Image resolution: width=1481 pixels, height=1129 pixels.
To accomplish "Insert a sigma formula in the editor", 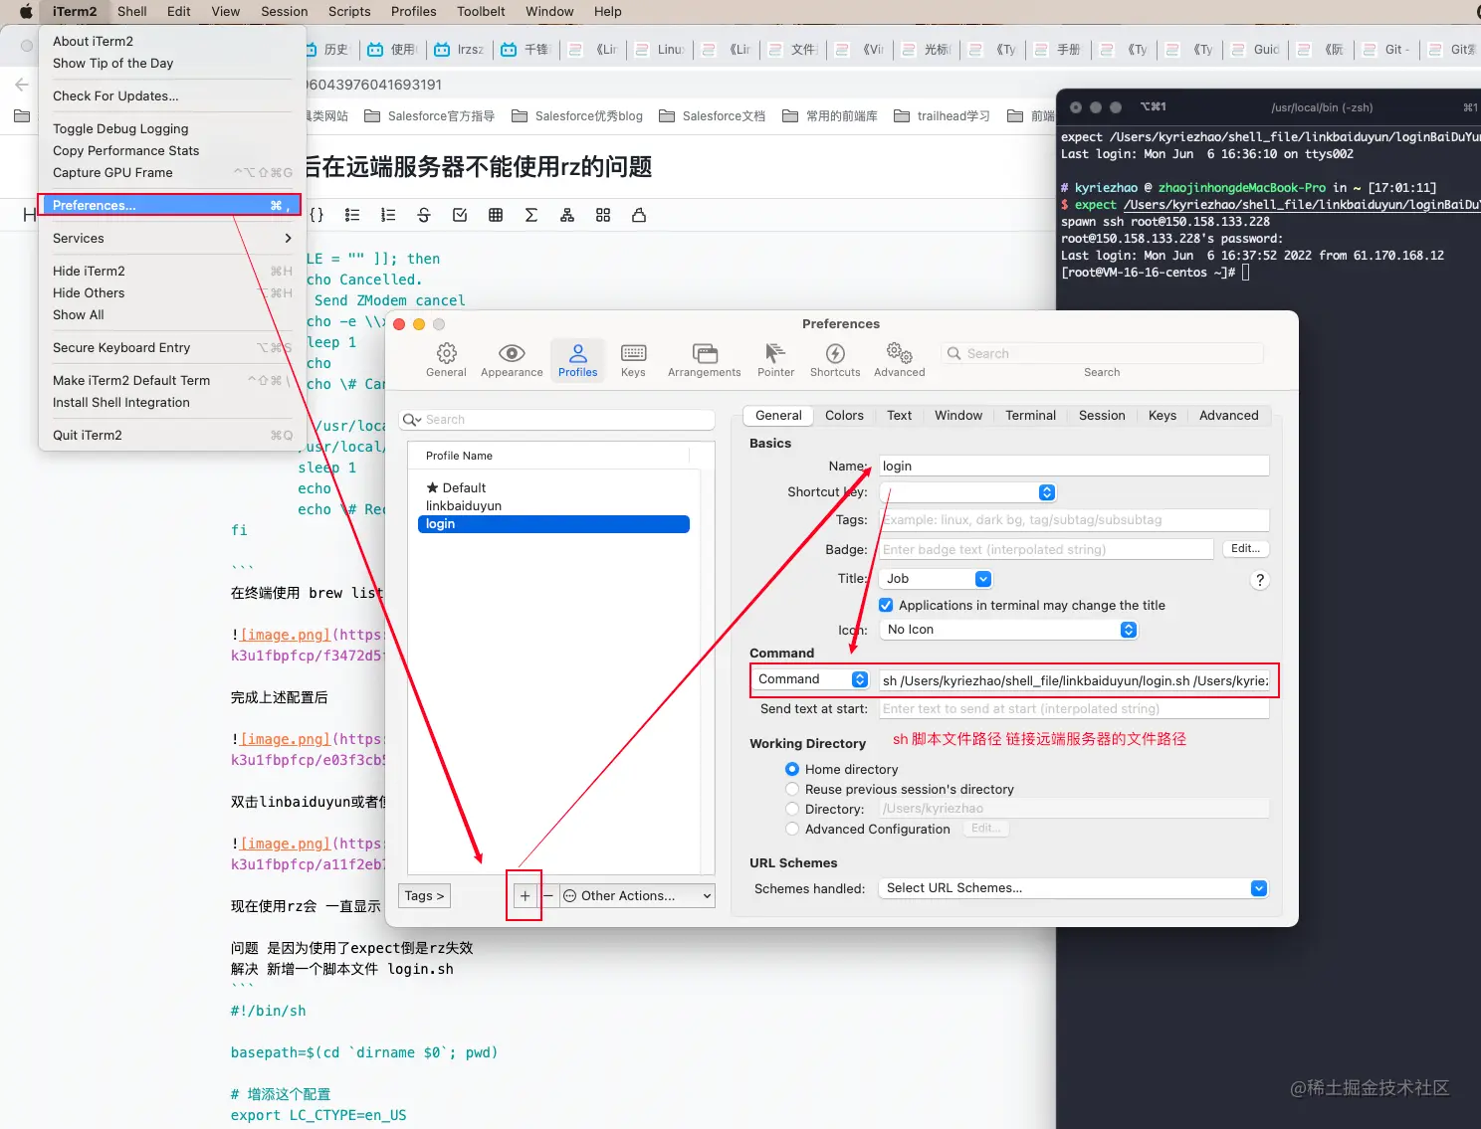I will coord(531,215).
